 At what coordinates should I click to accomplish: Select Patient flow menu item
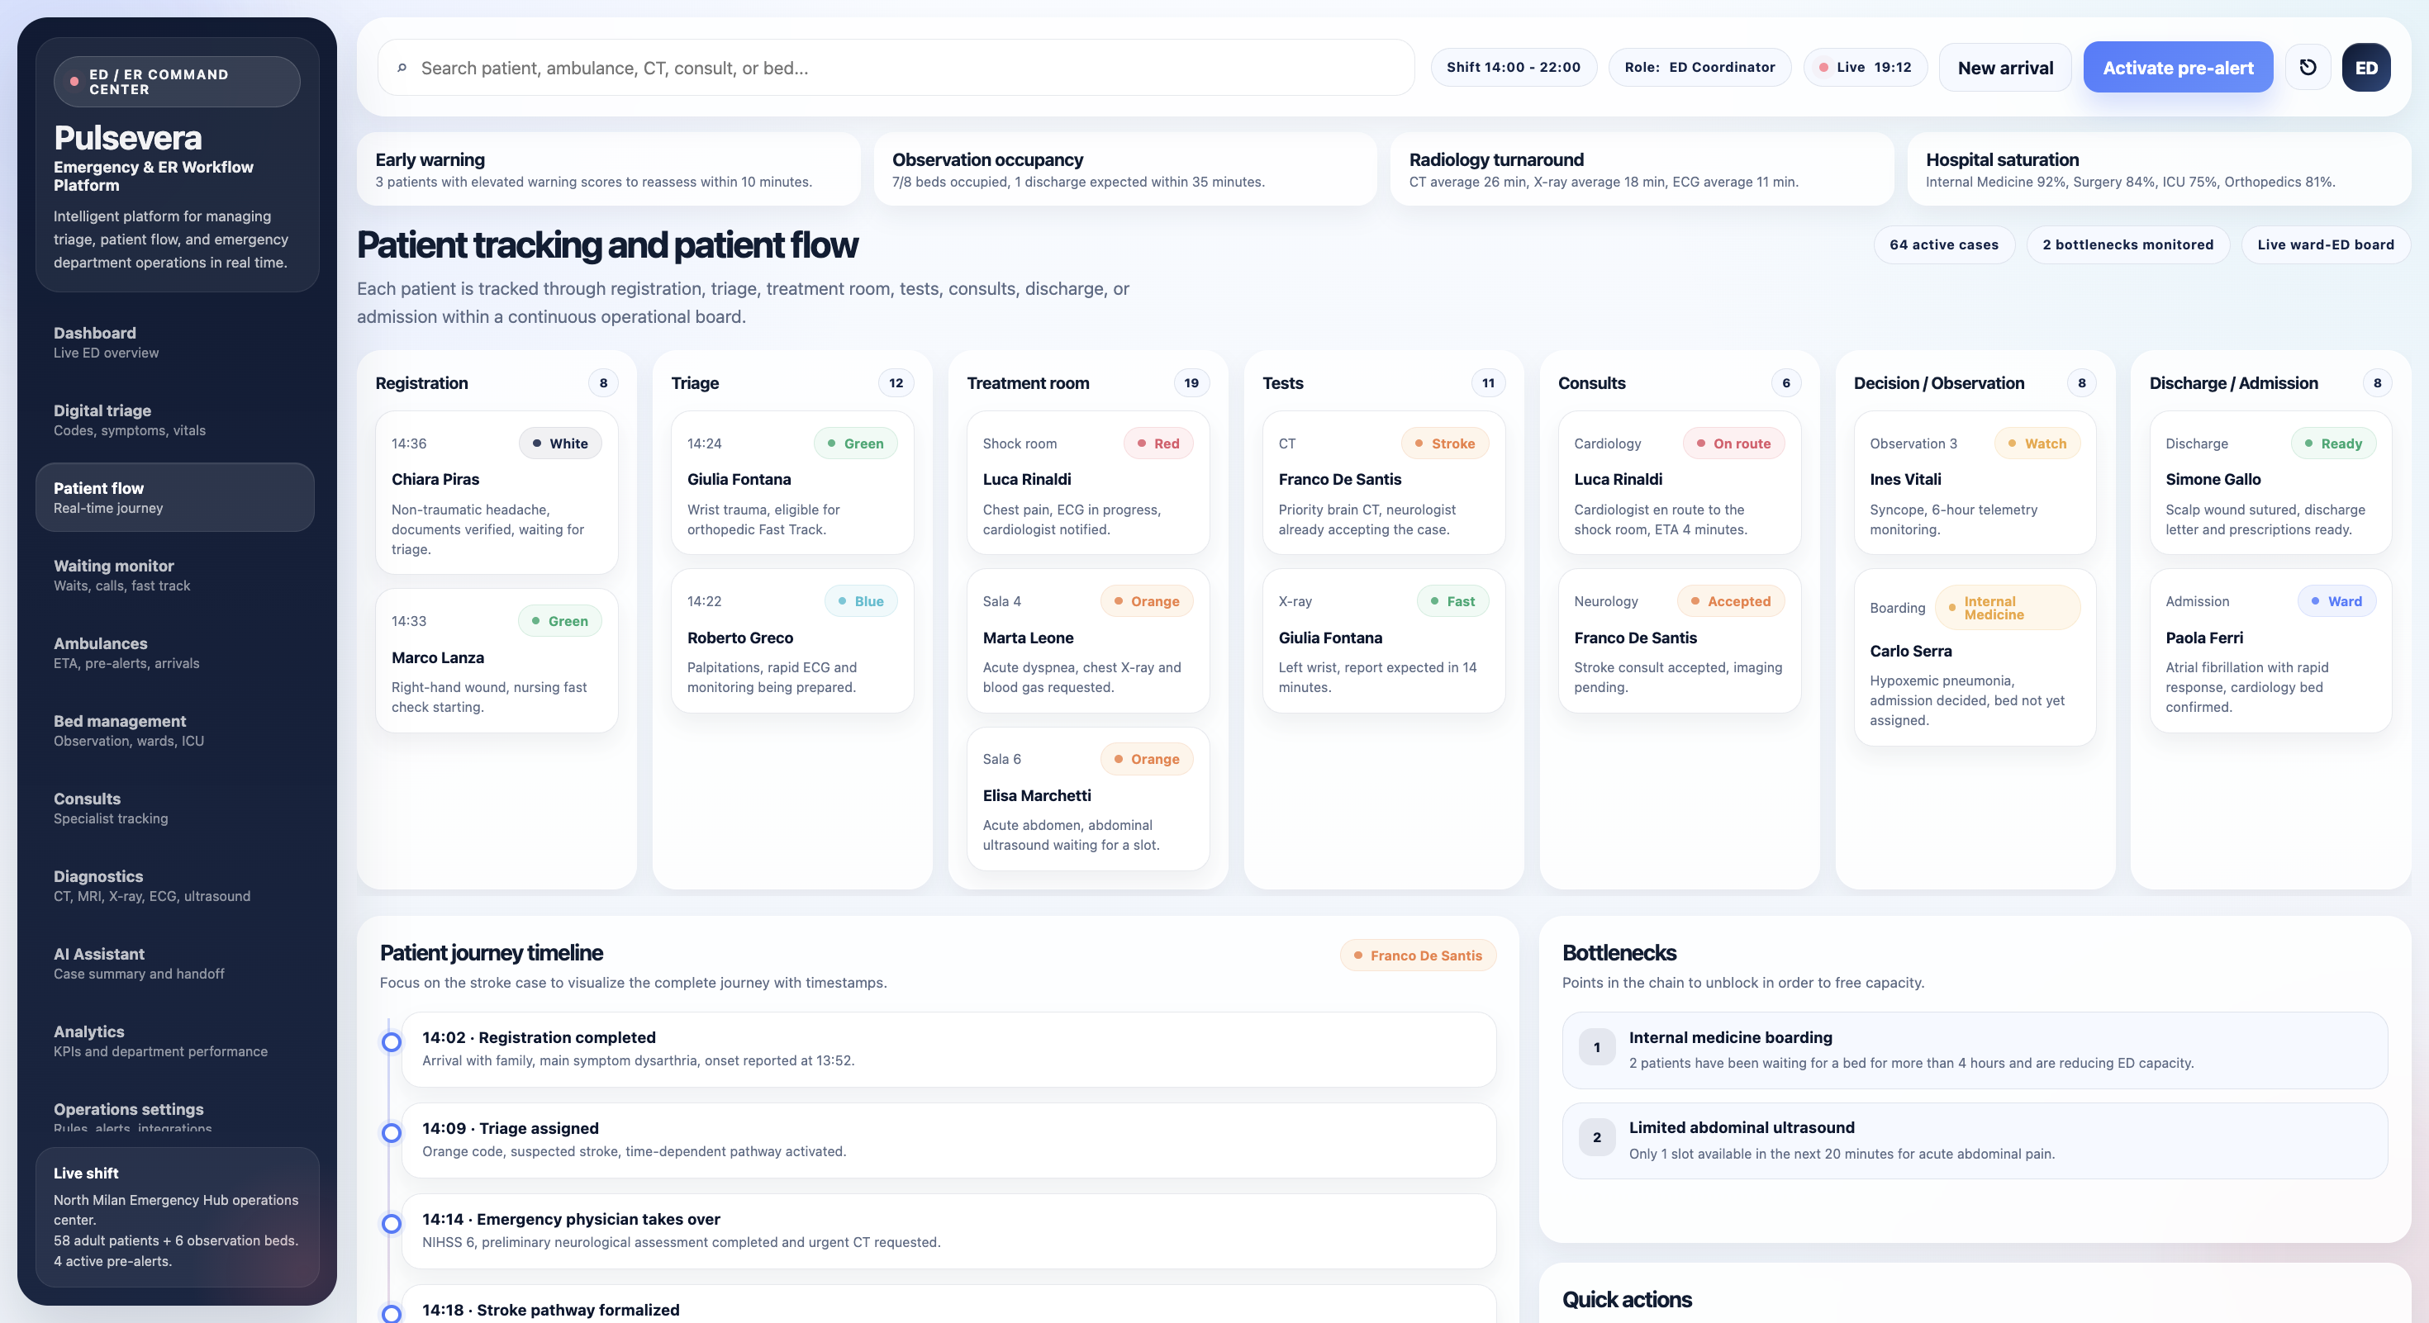(175, 497)
